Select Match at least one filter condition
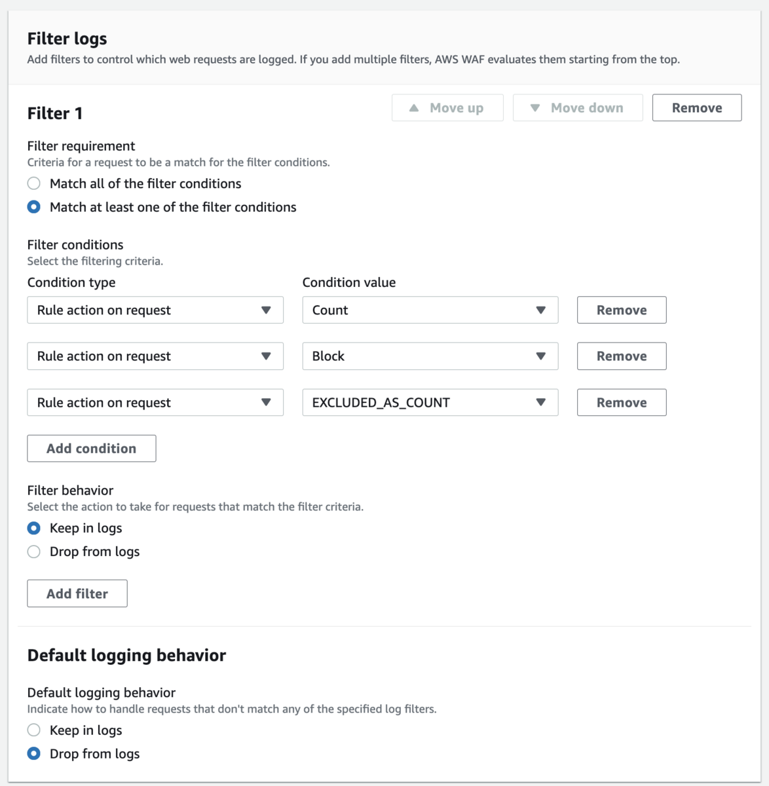The height and width of the screenshot is (786, 769). coord(34,207)
